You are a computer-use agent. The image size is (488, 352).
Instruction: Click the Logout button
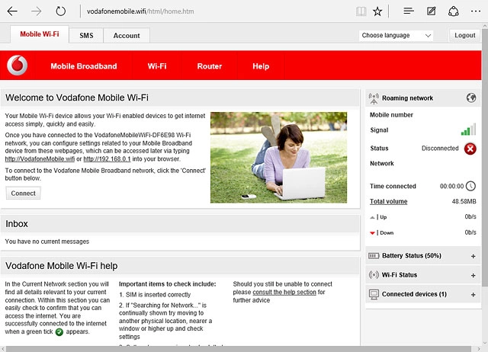[464, 36]
